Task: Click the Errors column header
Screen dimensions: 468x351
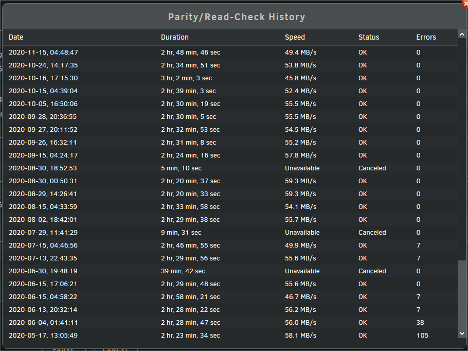Action: click(x=426, y=37)
